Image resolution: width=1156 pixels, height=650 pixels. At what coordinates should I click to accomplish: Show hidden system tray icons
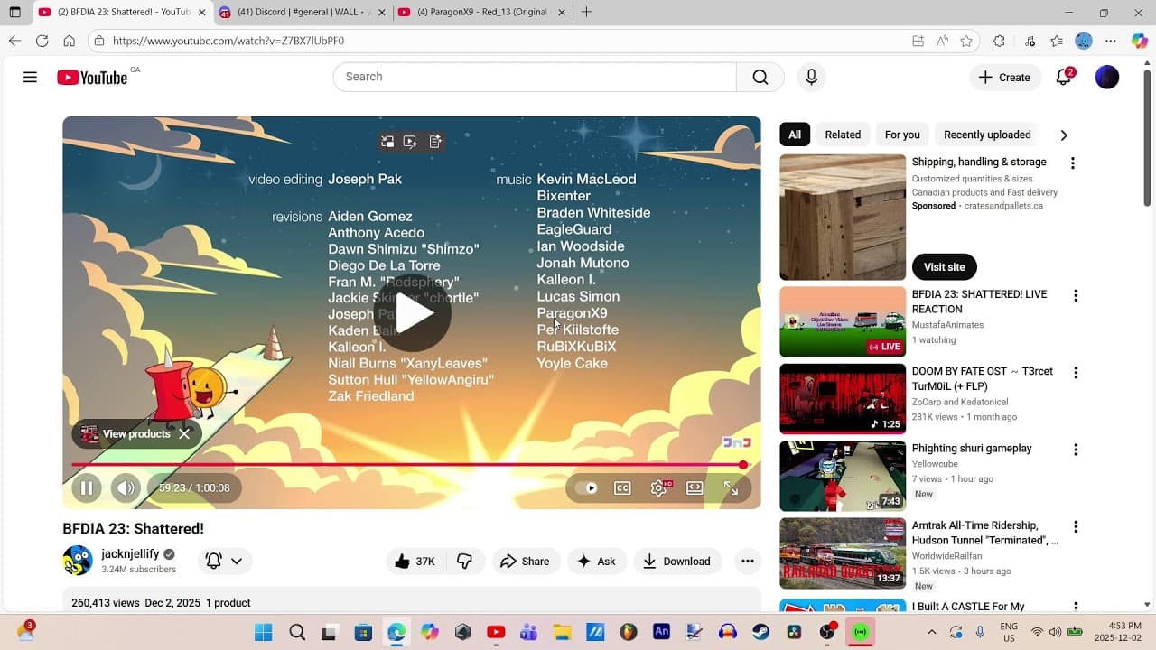click(x=932, y=632)
